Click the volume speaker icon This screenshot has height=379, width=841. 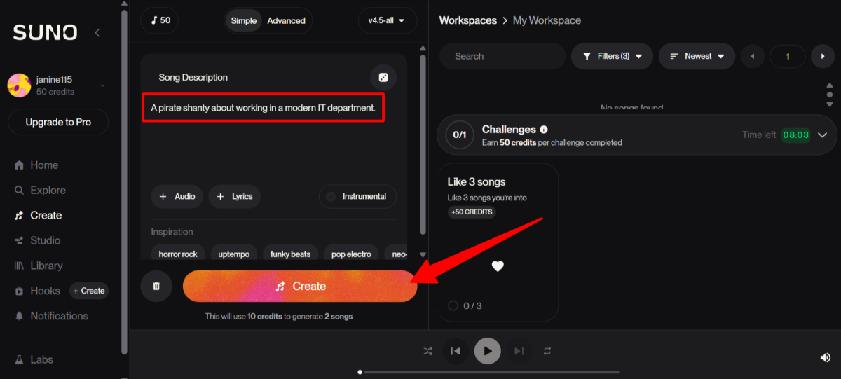tap(825, 358)
